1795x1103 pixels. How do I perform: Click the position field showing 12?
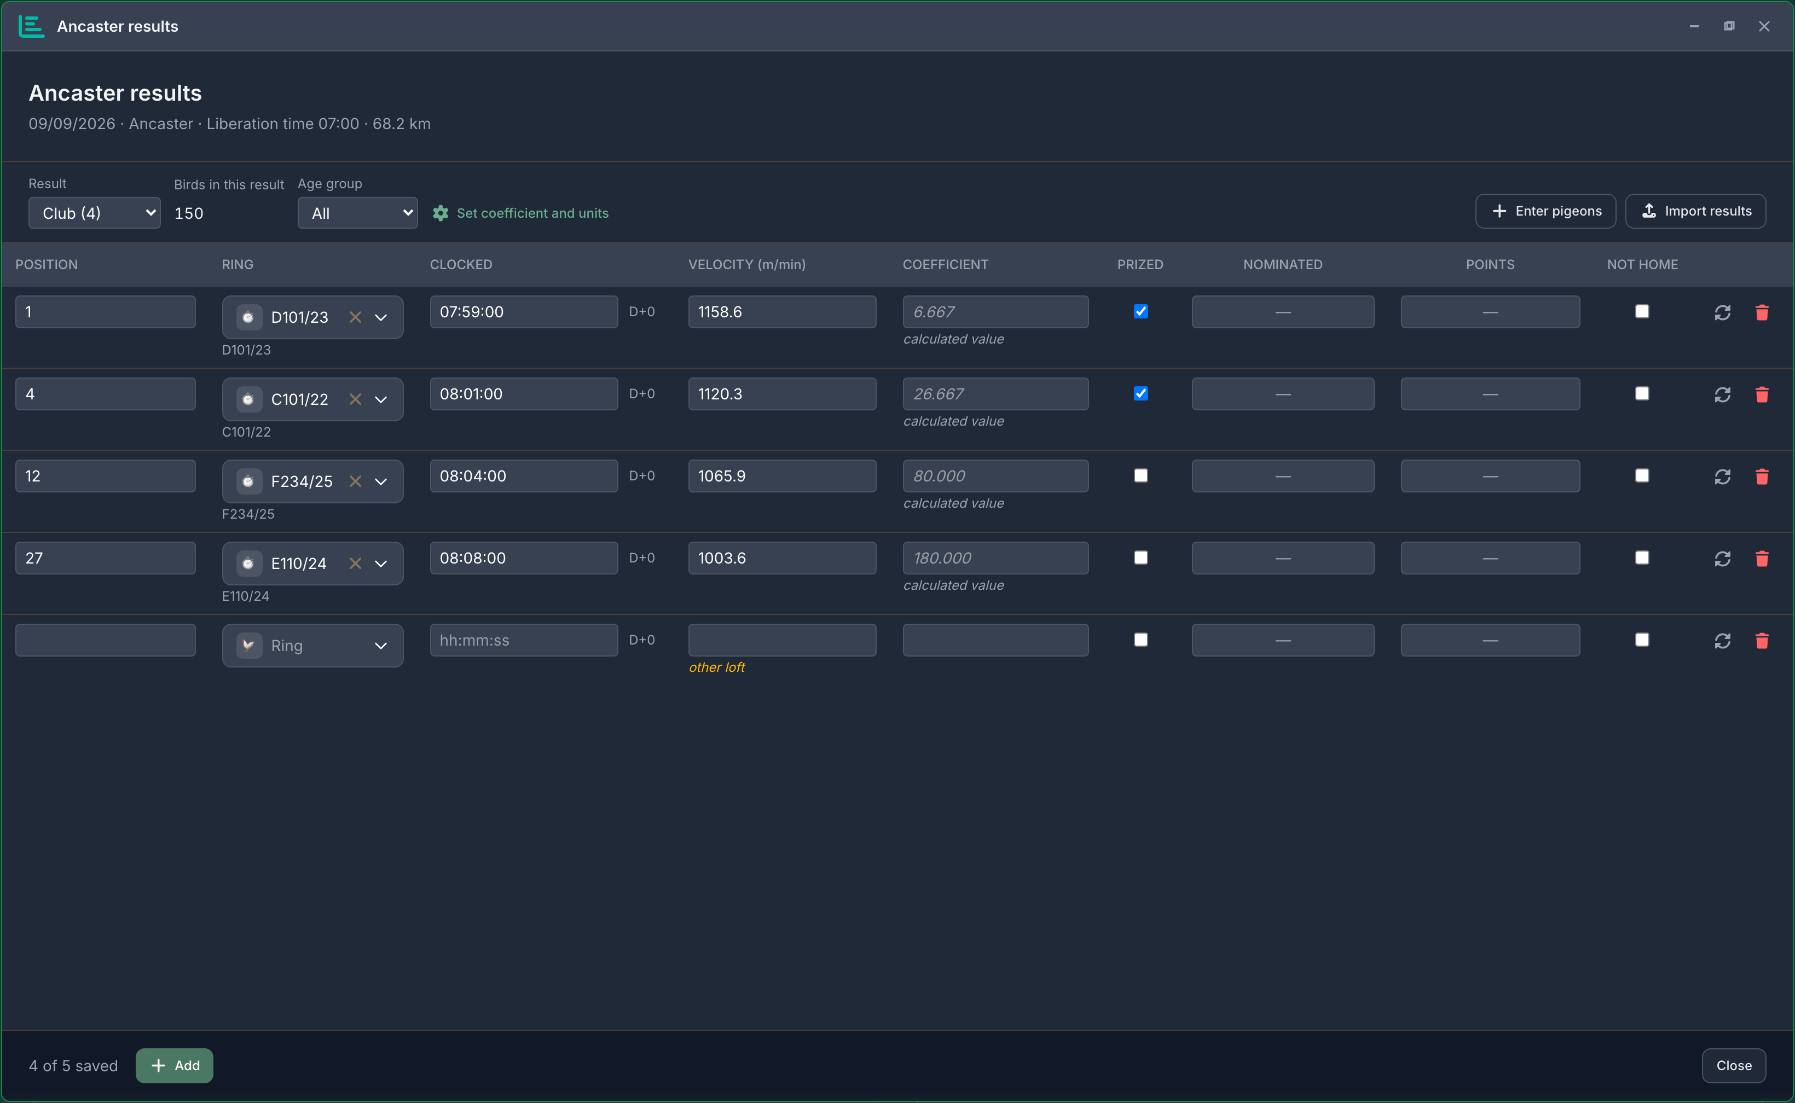(105, 475)
